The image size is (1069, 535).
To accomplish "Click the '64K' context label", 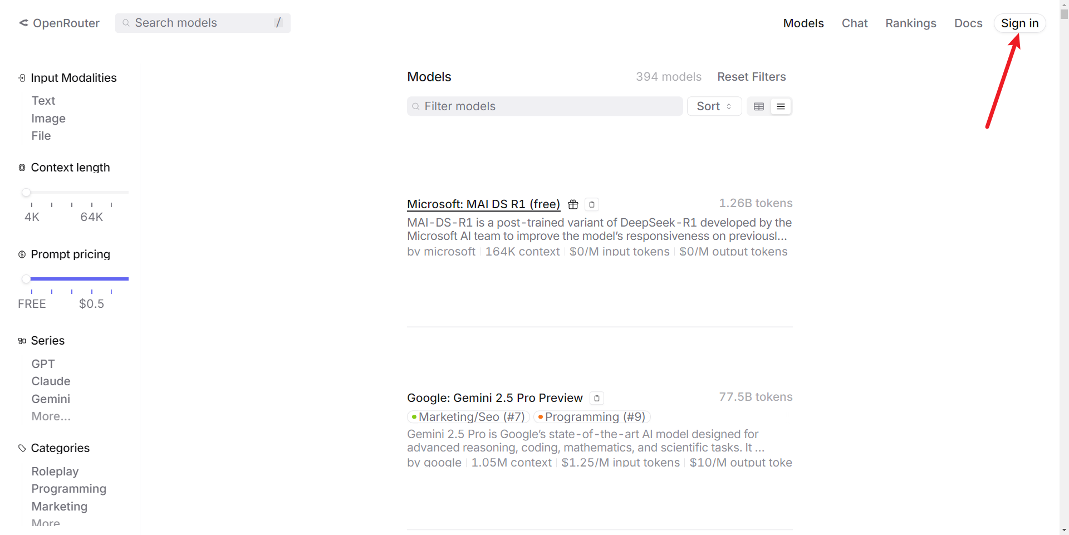I will (92, 217).
